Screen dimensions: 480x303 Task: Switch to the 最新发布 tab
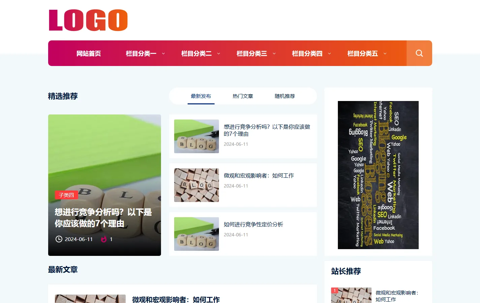pos(201,96)
